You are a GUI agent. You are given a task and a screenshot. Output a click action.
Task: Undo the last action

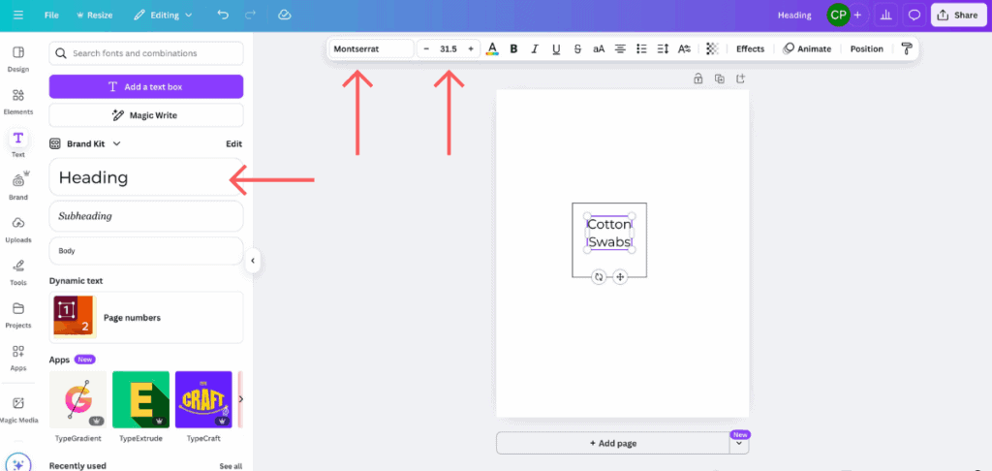[x=223, y=15]
